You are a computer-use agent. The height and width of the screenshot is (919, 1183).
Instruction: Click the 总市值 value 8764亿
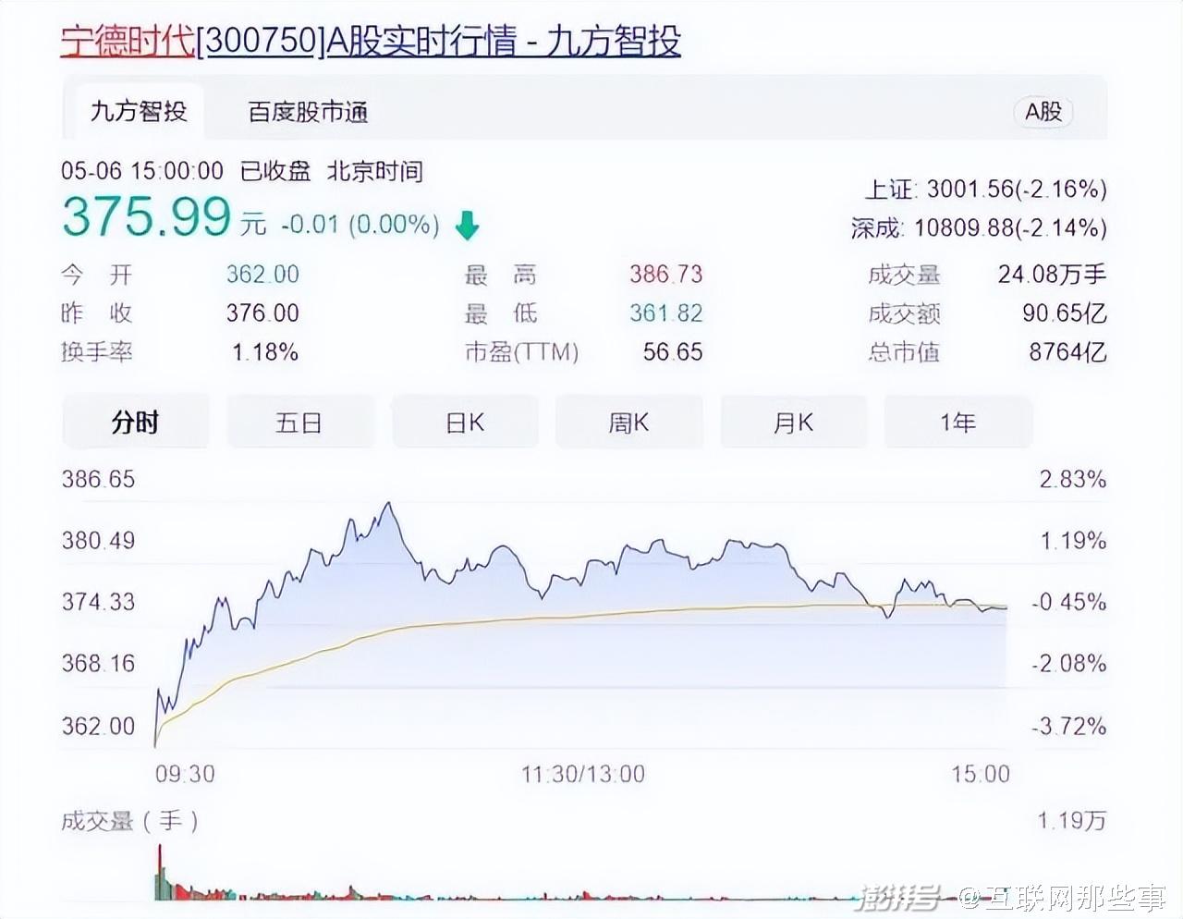pos(1067,352)
